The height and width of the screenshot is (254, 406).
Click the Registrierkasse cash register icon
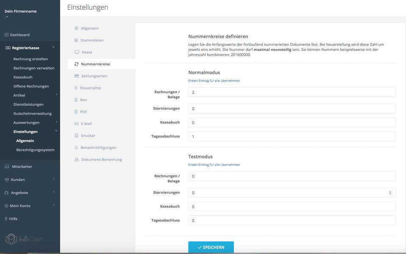pos(8,48)
